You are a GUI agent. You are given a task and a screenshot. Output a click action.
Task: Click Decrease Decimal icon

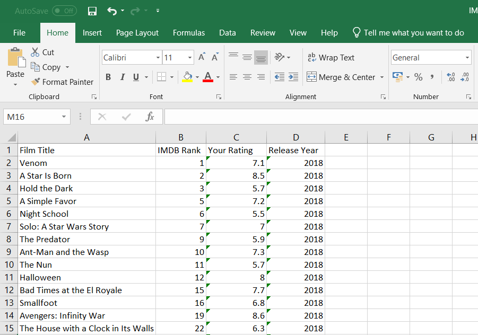pos(465,77)
